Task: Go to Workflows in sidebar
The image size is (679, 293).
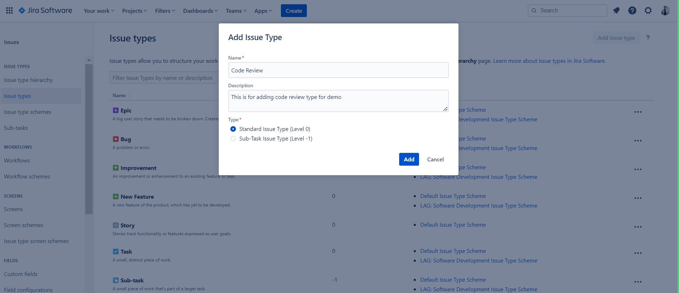Action: point(17,161)
